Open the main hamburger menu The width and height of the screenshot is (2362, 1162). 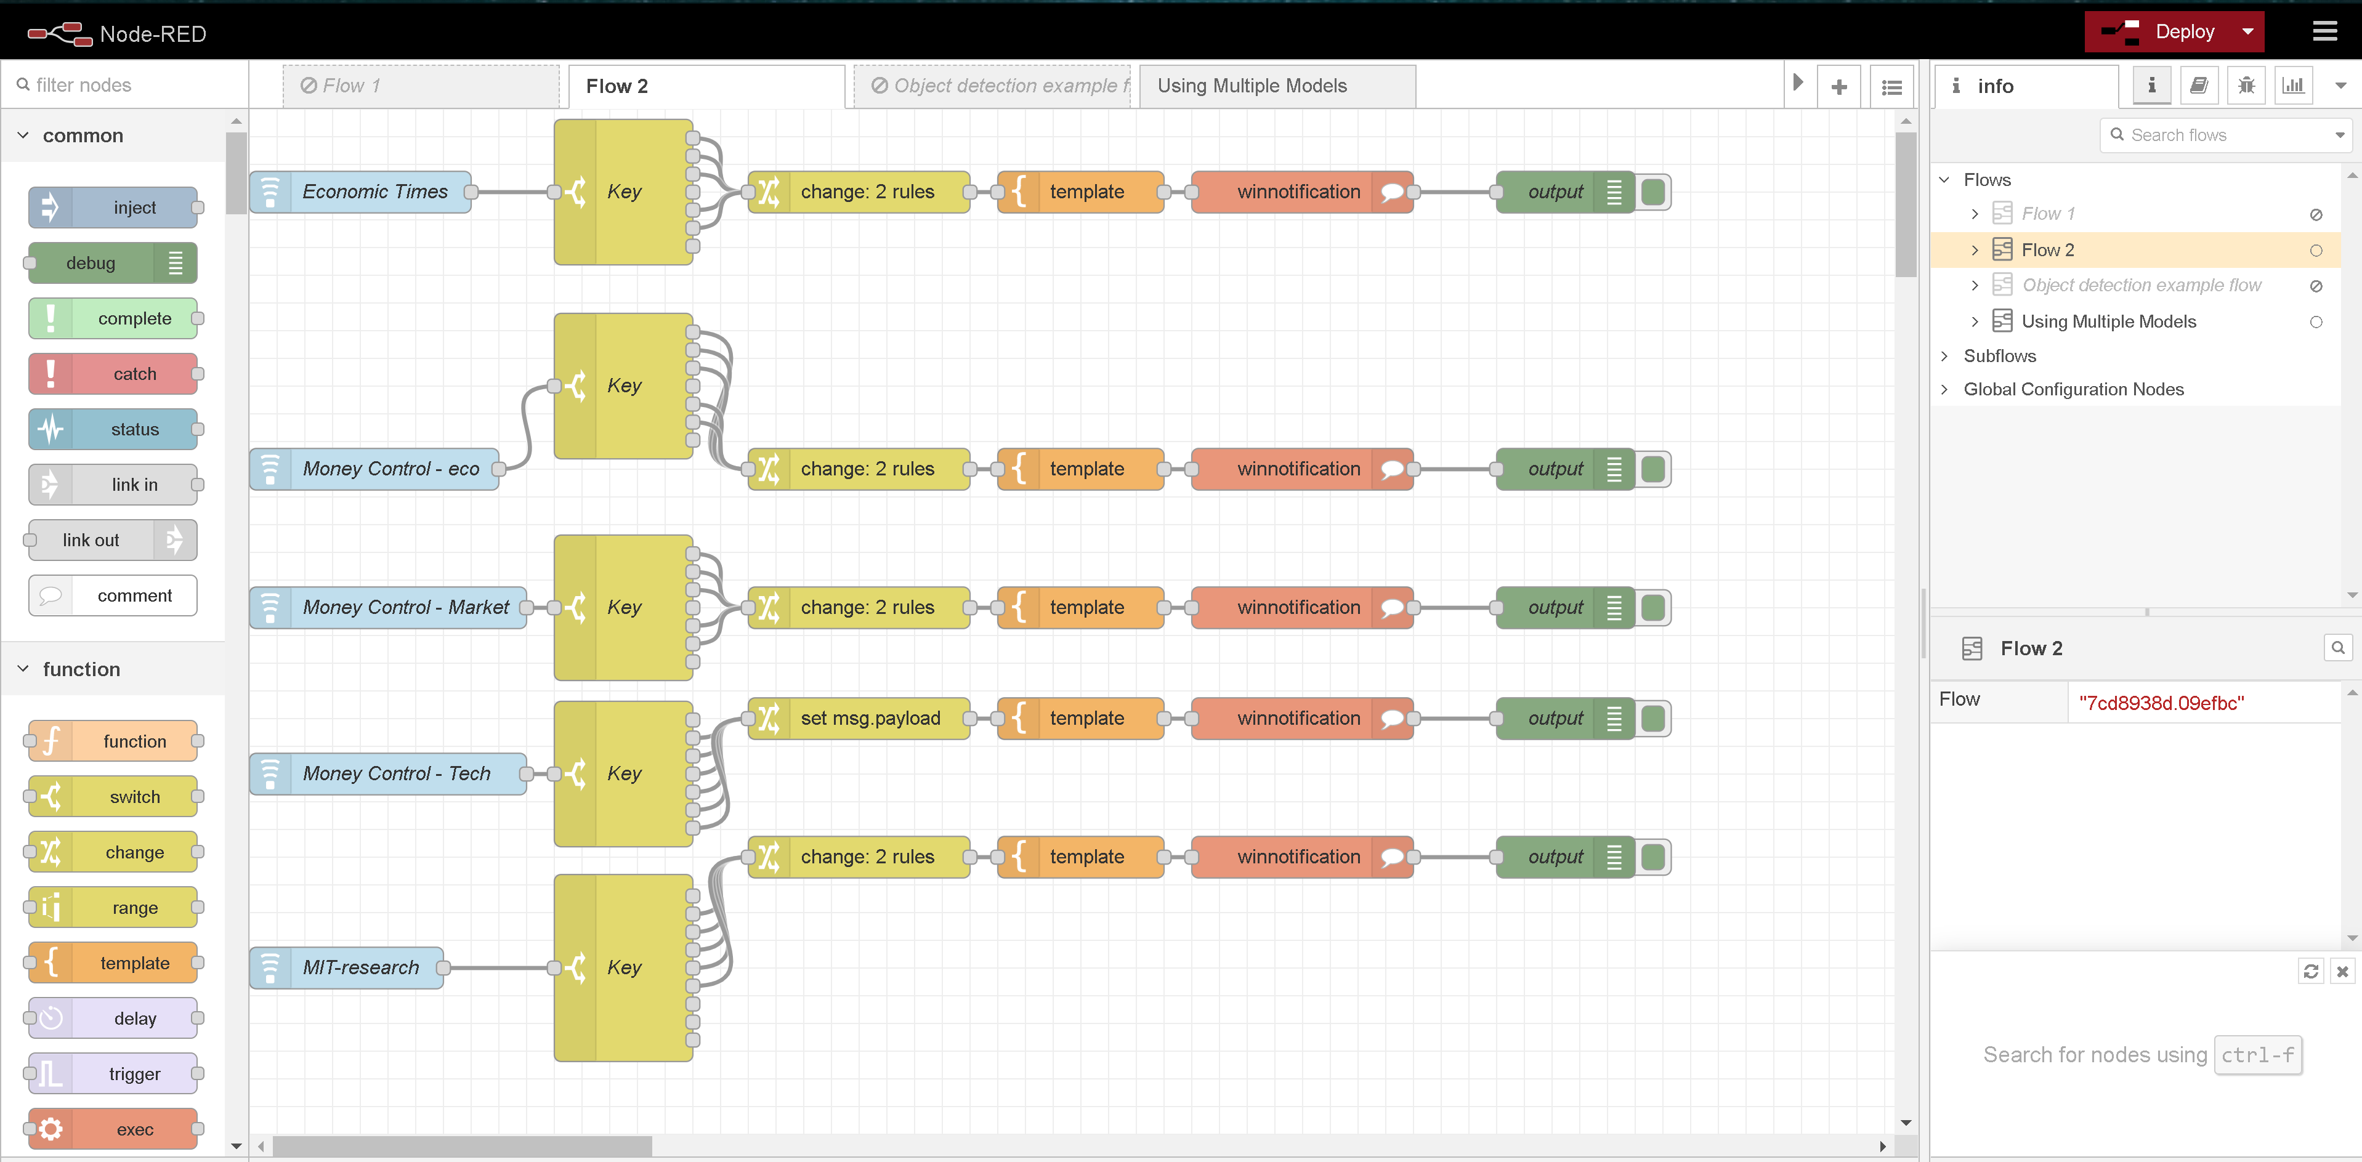pyautogui.click(x=2324, y=32)
